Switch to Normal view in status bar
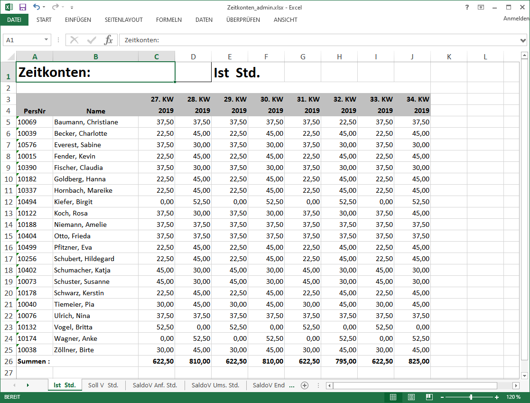Screen dimensions: 530x403 (x=393, y=397)
